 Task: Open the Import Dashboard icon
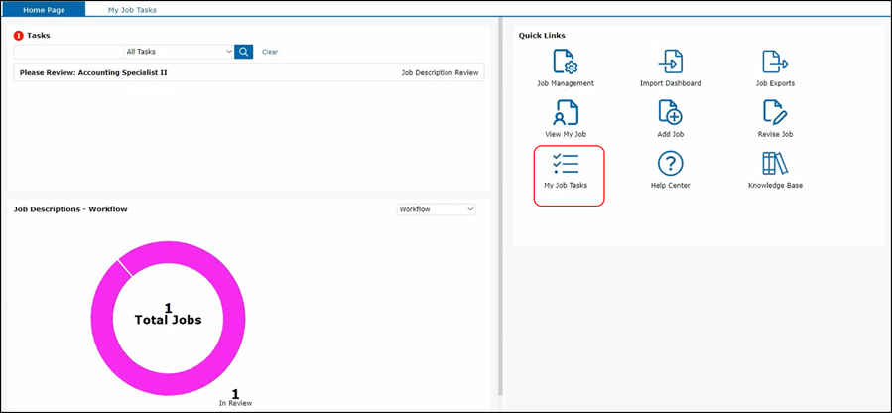(x=671, y=63)
